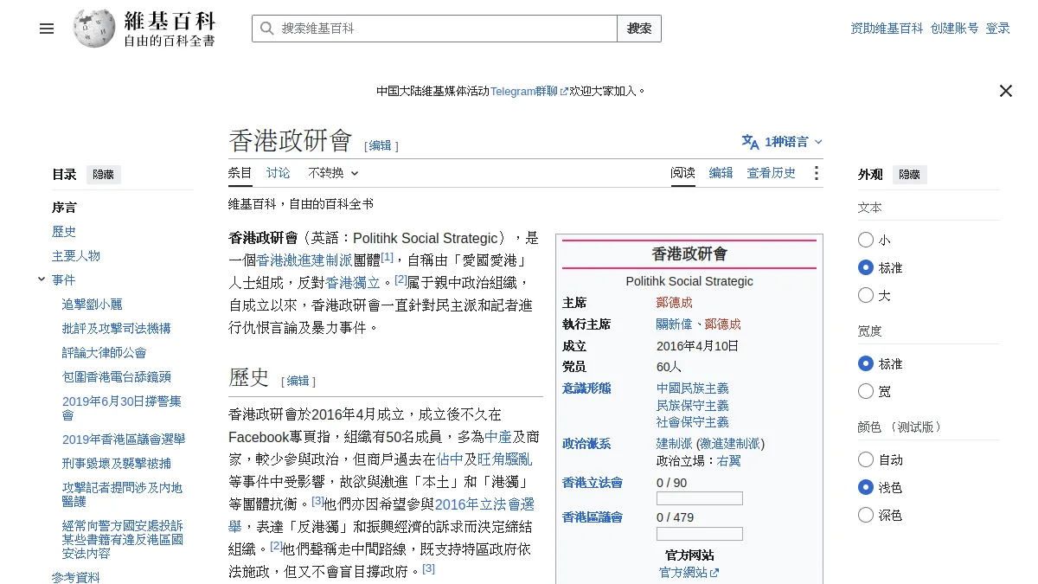Screen dimensions: 1038x584
Task: Open 社會保守主義 ideology link
Action: [x=693, y=422]
